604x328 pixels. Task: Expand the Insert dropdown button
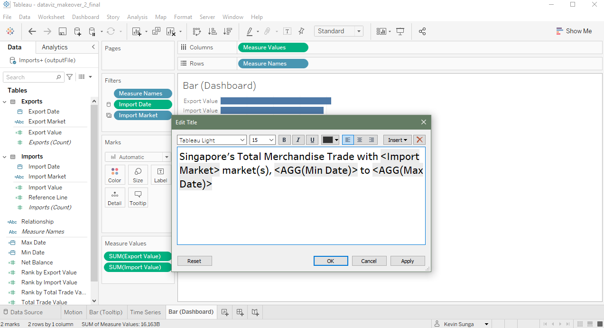[x=397, y=140]
